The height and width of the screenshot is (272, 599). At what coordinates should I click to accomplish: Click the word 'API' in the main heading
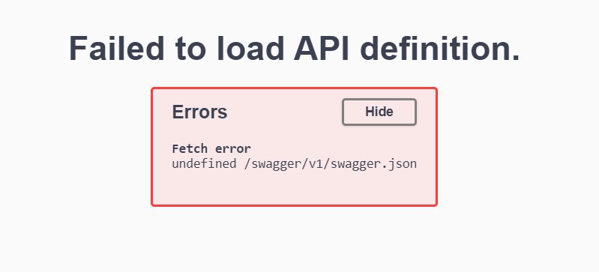(322, 48)
